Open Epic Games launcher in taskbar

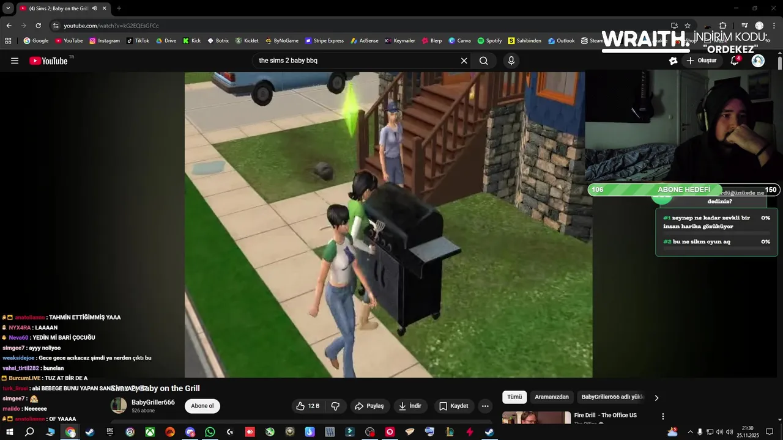pyautogui.click(x=110, y=432)
